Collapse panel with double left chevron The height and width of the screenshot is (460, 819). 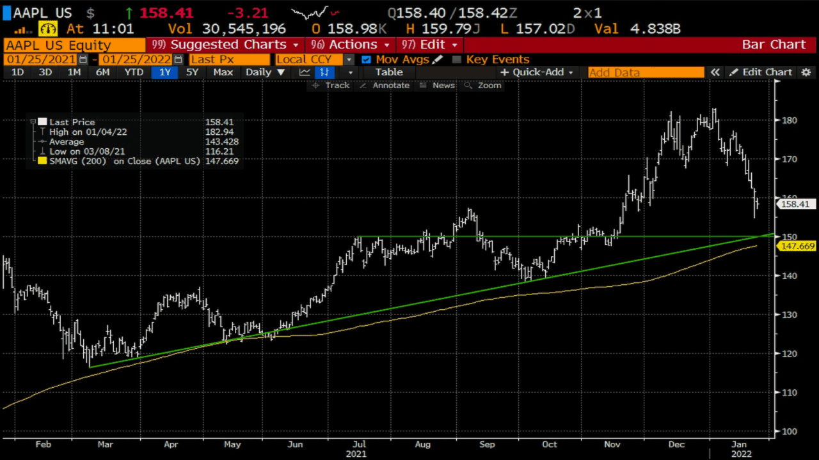[x=715, y=72]
